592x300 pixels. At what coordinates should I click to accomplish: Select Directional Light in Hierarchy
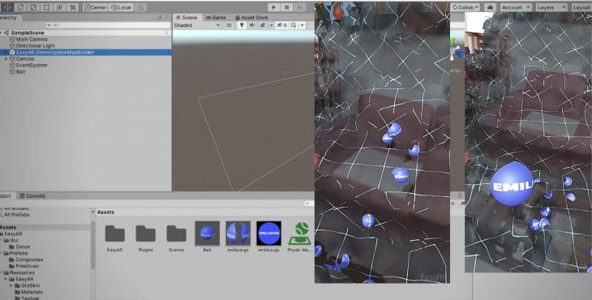(x=36, y=45)
